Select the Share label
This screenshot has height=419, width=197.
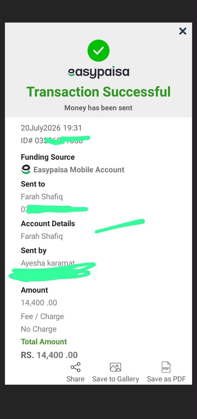(75, 379)
